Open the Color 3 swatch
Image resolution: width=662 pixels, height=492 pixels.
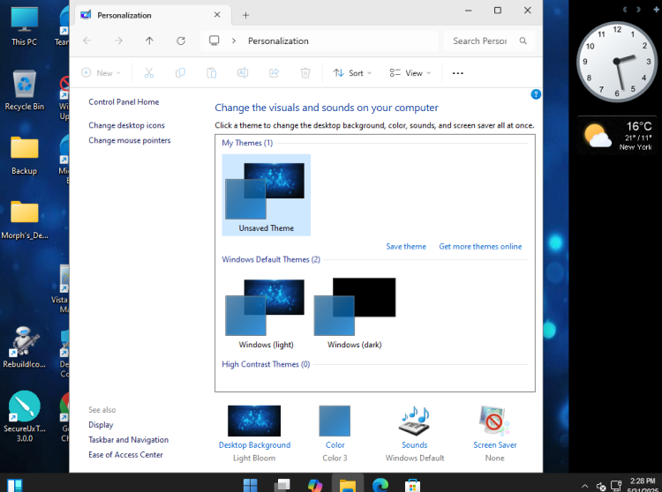tap(335, 421)
